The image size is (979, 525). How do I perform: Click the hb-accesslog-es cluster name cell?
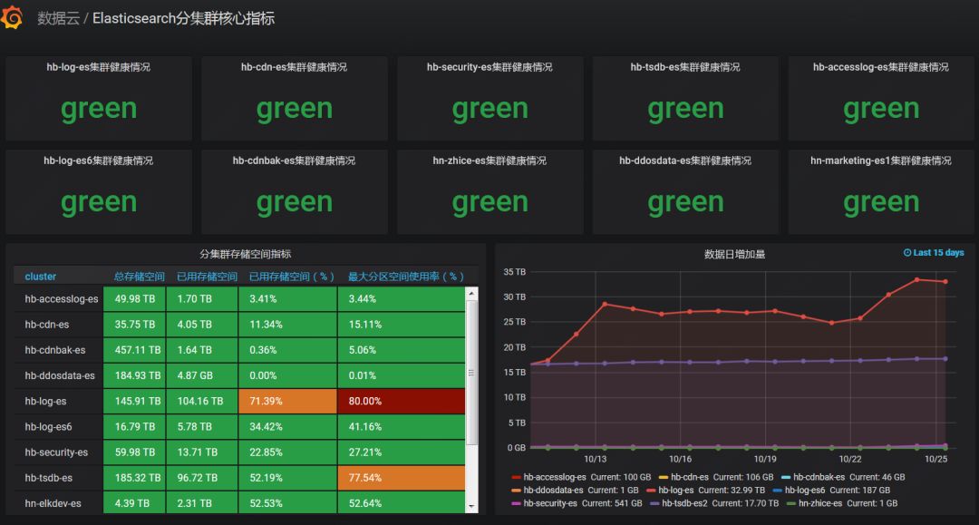(58, 299)
